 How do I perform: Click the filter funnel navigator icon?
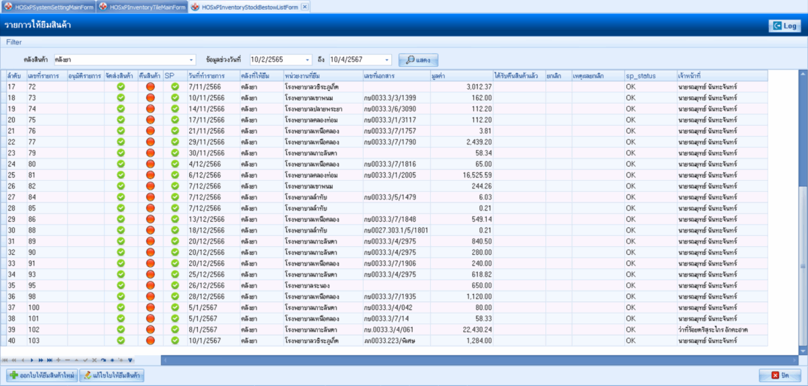pyautogui.click(x=130, y=360)
